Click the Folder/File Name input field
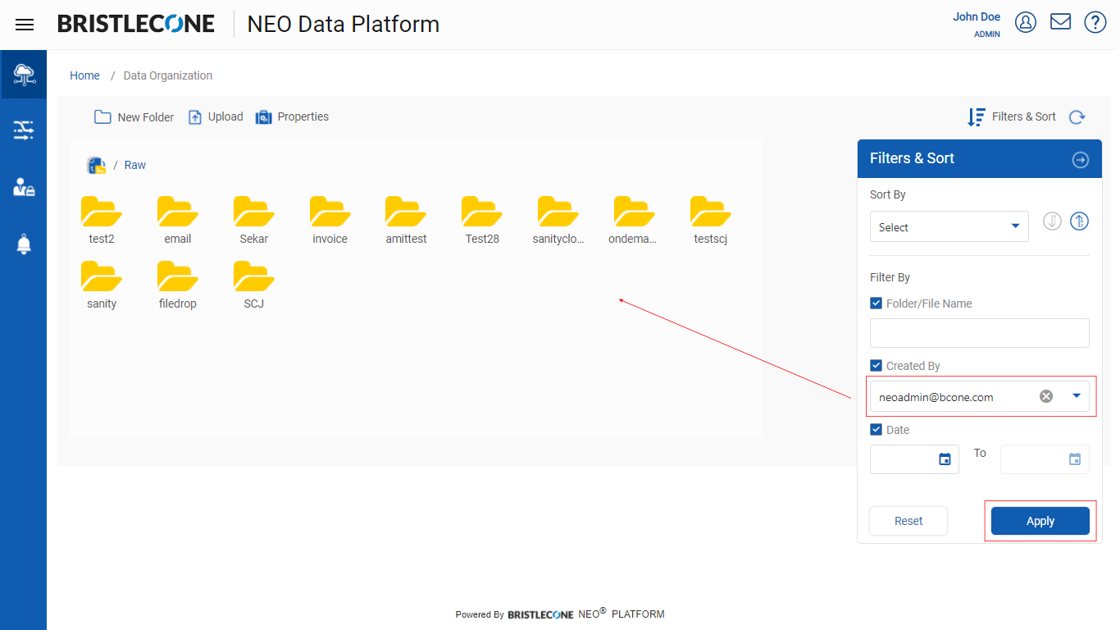The height and width of the screenshot is (630, 1120). 980,333
